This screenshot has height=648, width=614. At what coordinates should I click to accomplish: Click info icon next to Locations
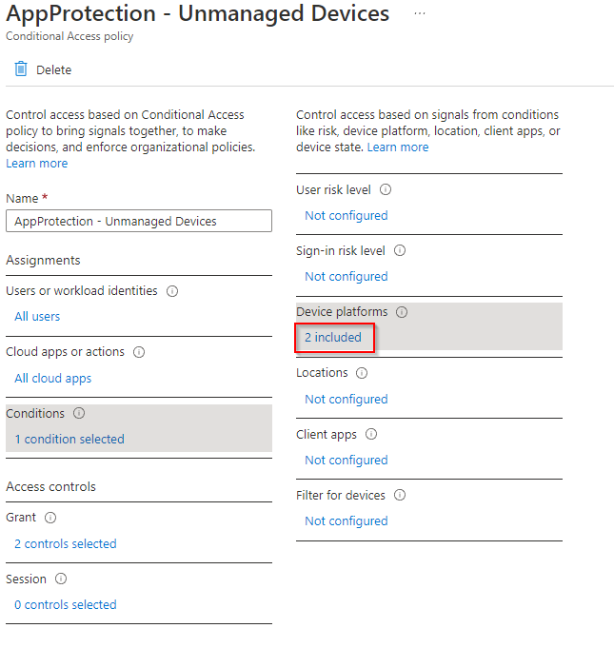click(x=363, y=373)
